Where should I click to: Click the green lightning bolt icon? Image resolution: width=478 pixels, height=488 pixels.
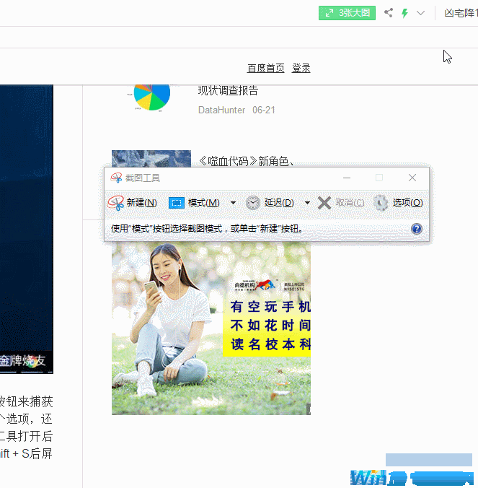point(404,13)
